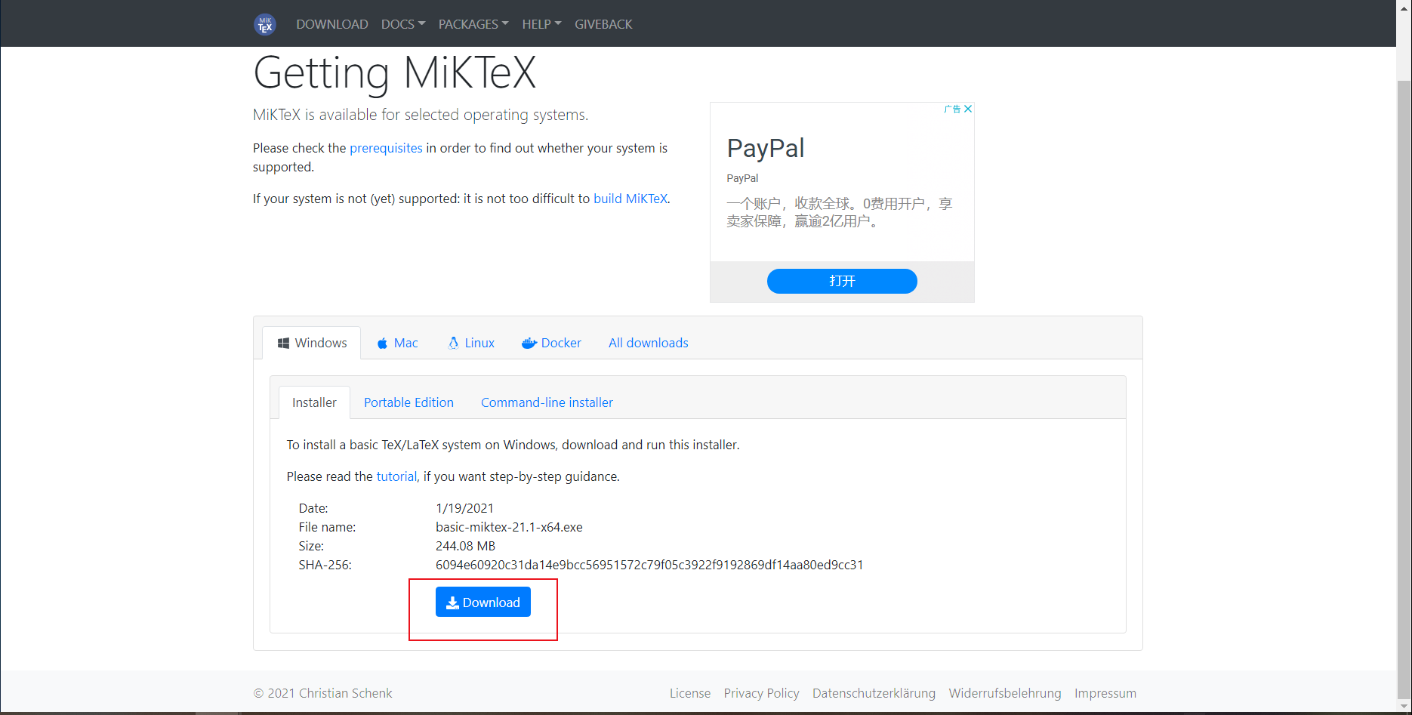Open the Privacy Policy footer link

761,693
